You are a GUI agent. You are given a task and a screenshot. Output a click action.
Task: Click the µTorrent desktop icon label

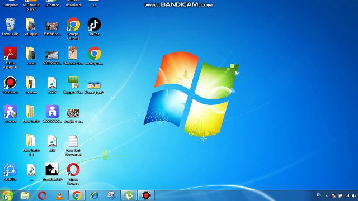(52, 5)
